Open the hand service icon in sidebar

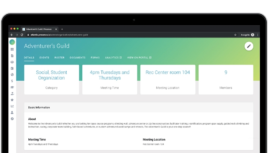[x=12, y=94]
